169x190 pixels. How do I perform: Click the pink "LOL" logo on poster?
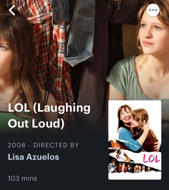[151, 159]
